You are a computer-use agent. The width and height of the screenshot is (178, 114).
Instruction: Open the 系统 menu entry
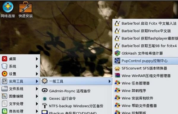click(x=20, y=66)
